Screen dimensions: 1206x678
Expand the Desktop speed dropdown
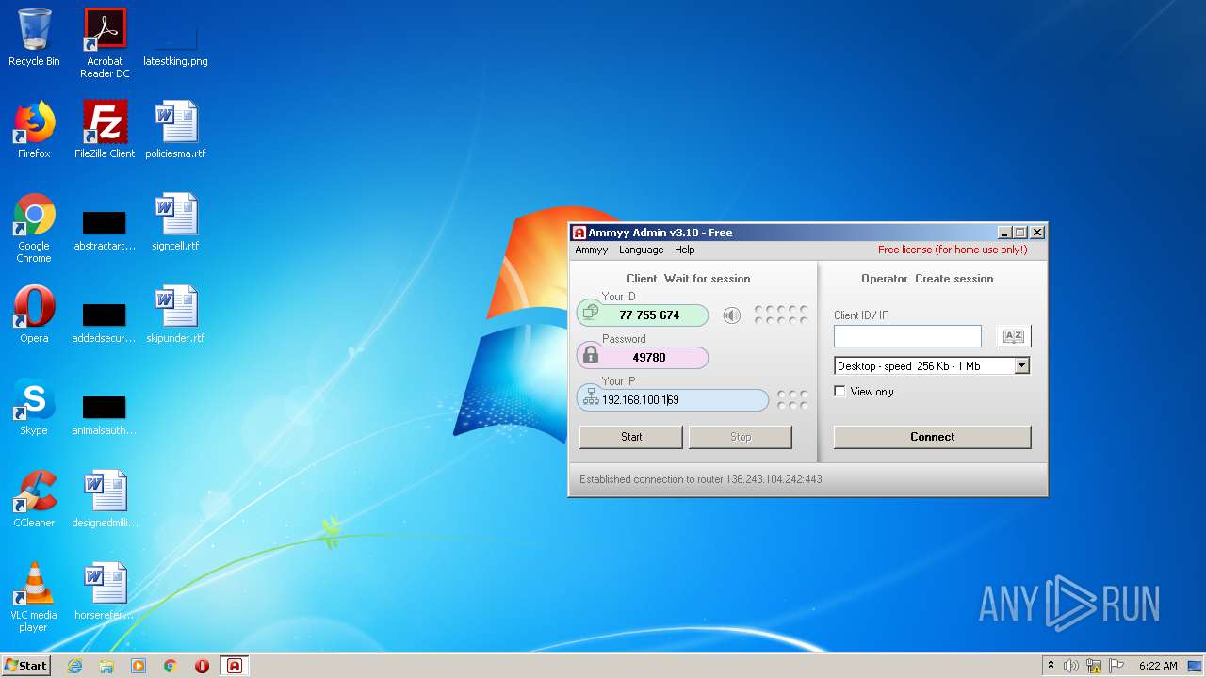click(1022, 366)
